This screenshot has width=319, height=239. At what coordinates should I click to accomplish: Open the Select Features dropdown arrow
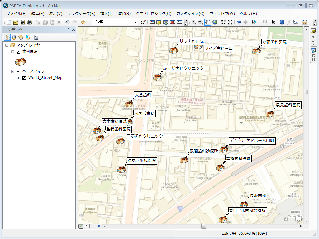[x=259, y=22]
